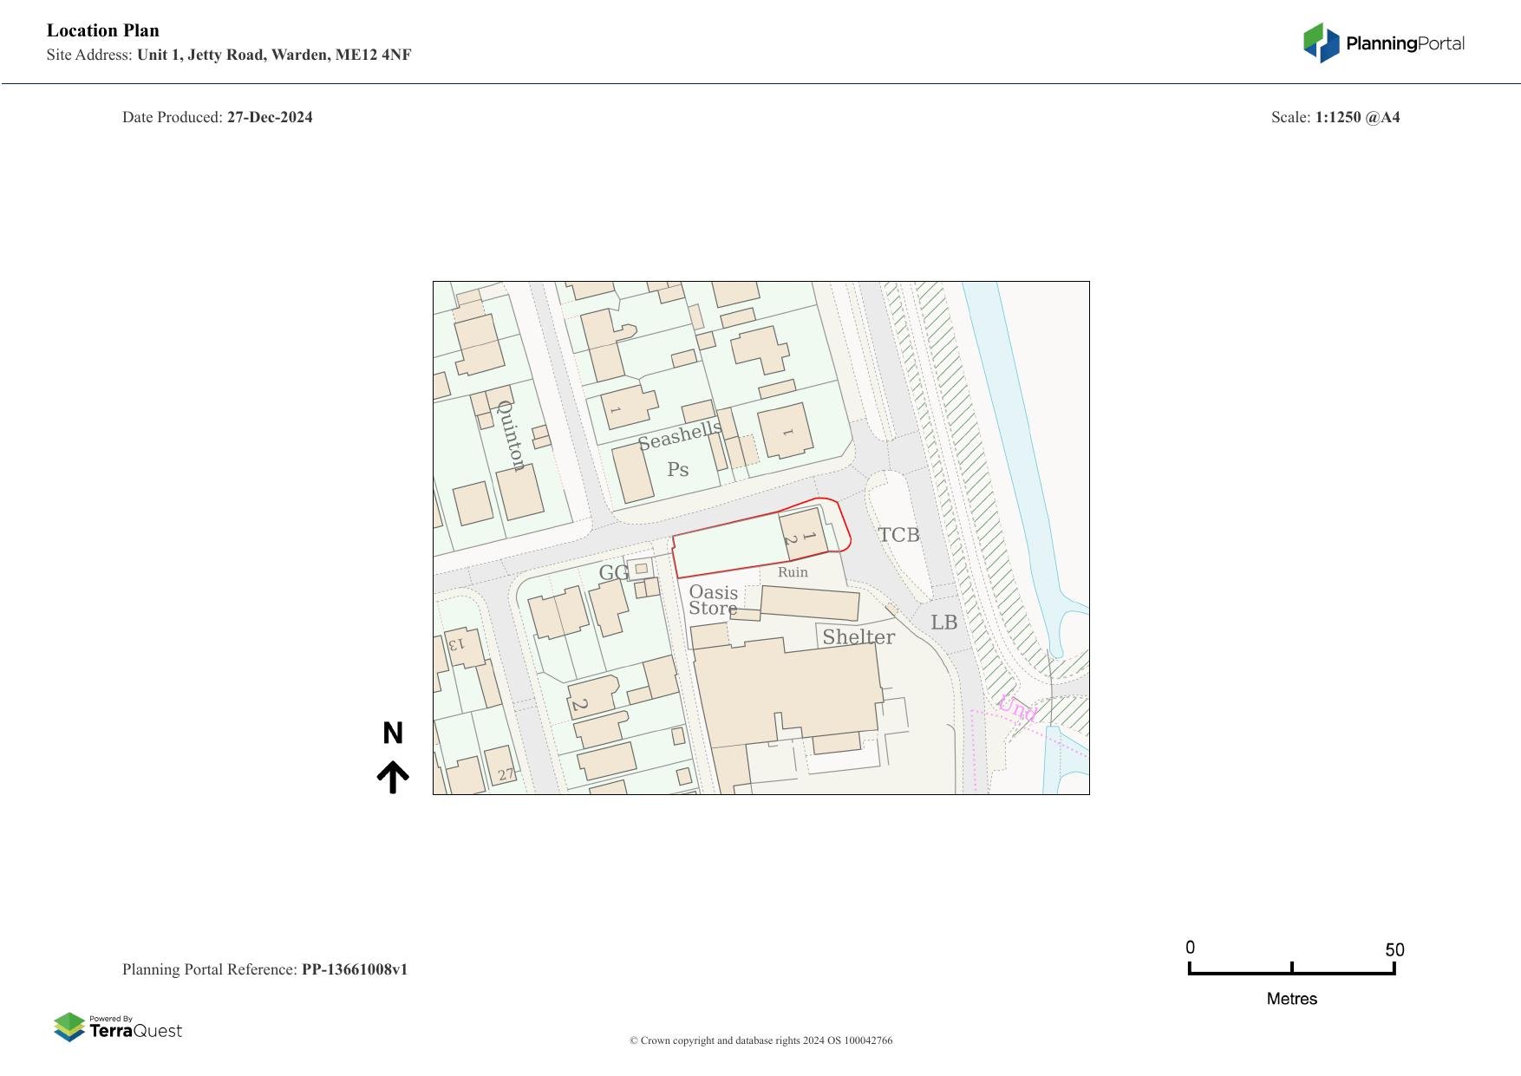
Task: Click the black north arrow symbol
Action: pos(393,778)
